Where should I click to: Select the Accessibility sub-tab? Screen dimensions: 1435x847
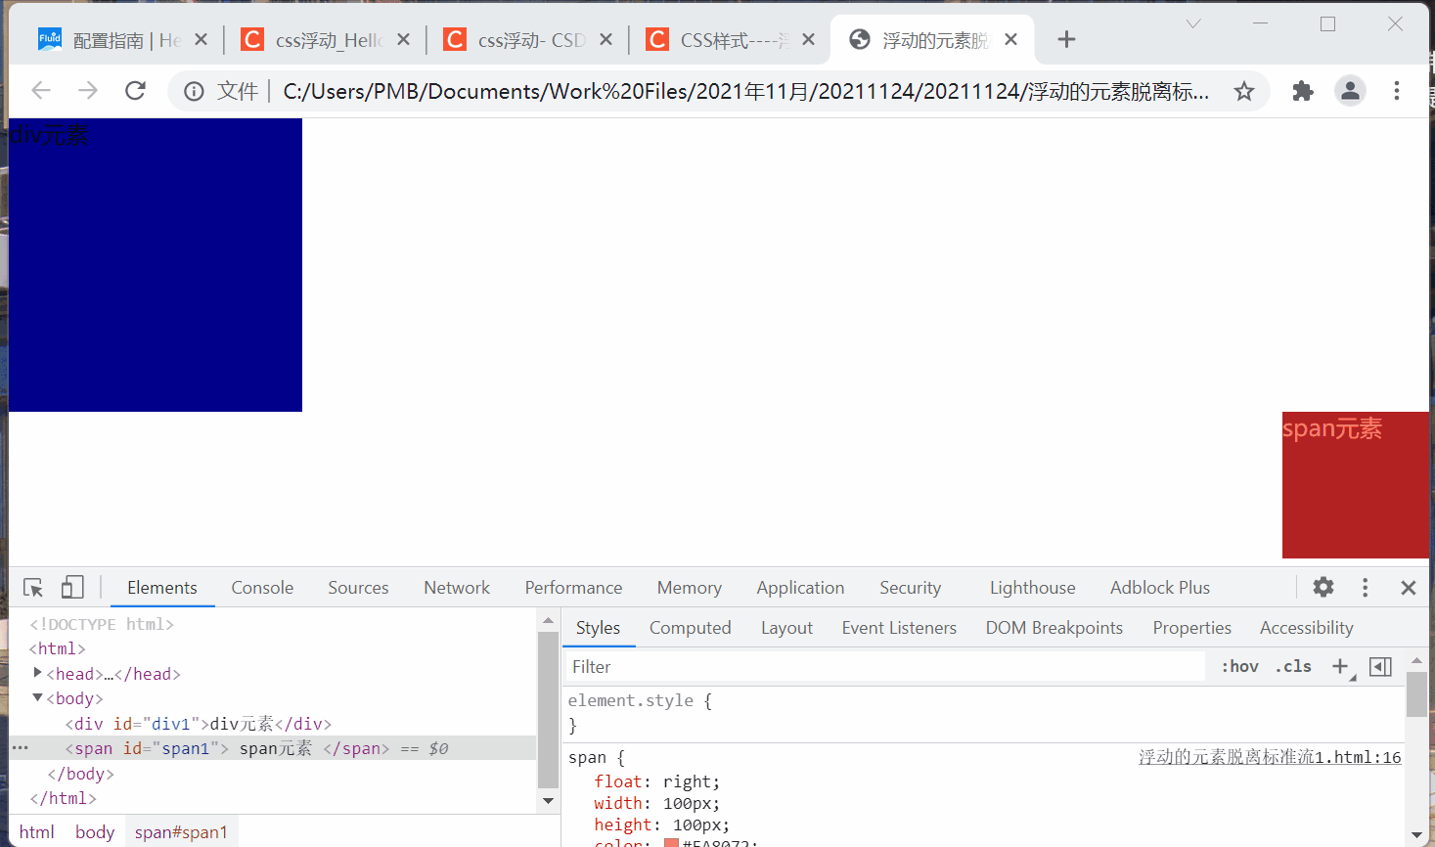pyautogui.click(x=1307, y=628)
